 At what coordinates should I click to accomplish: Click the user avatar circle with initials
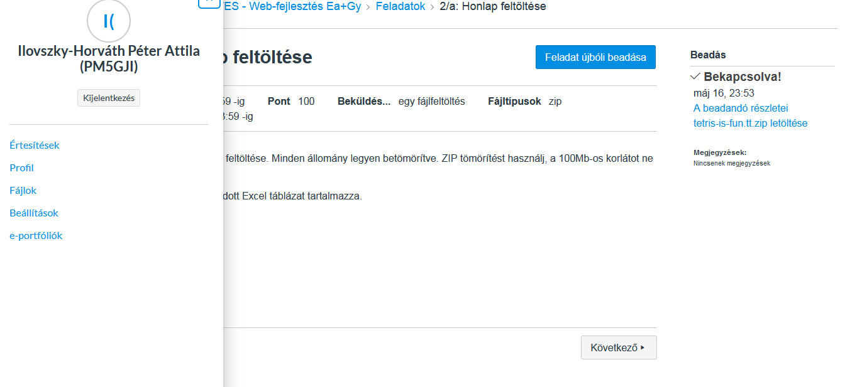point(109,21)
